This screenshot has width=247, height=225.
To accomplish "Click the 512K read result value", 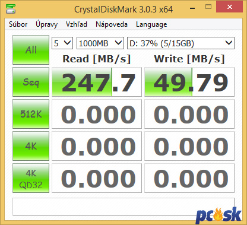I will (97, 114).
